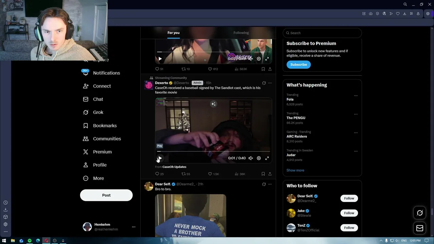434x244 pixels.
Task: Open Communities in the sidebar
Action: click(102, 139)
